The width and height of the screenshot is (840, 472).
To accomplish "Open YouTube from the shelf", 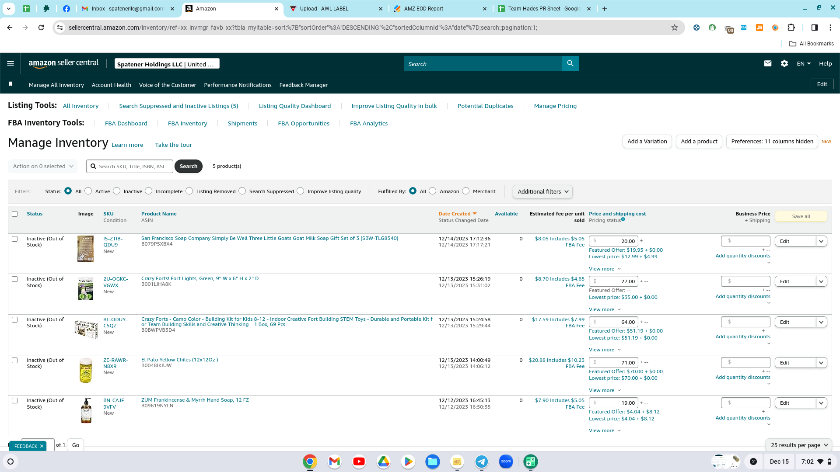I will tap(359, 462).
